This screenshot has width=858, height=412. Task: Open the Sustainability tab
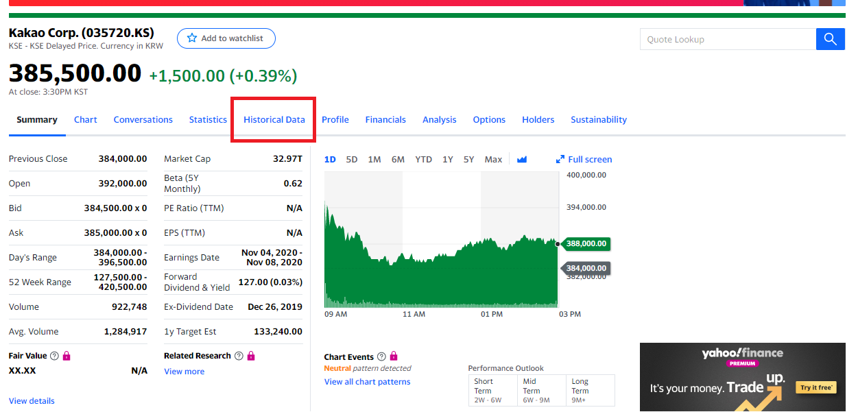pyautogui.click(x=599, y=119)
